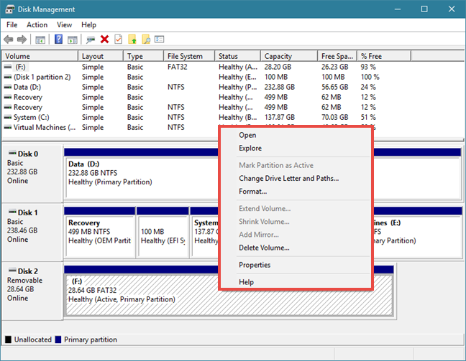Open the Action menu
Screen dimensions: 466x361
pos(37,25)
